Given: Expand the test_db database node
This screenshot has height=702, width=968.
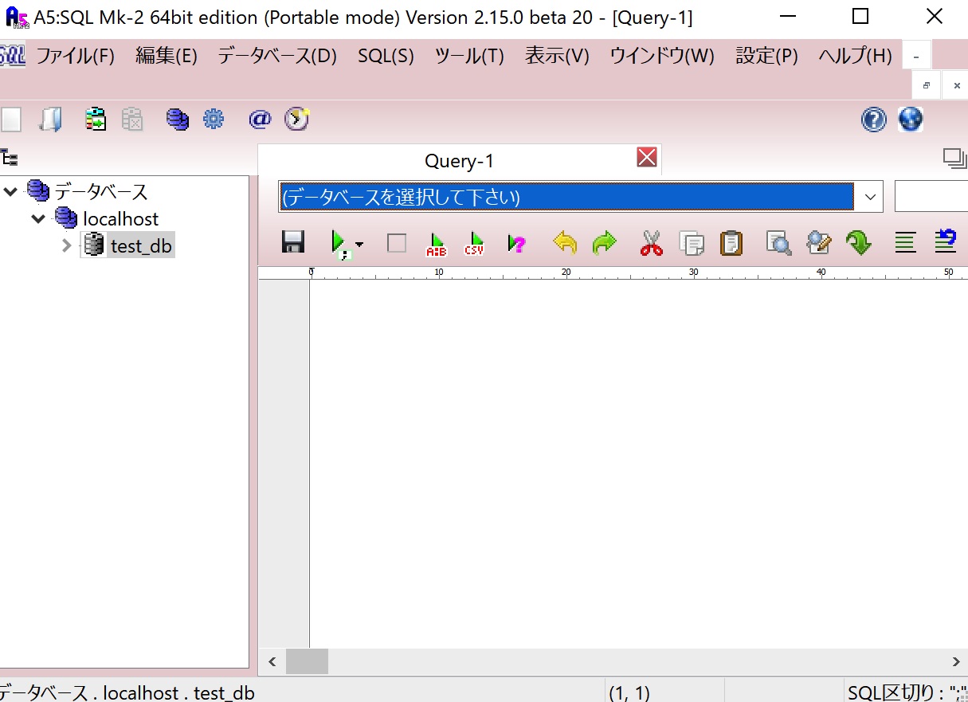Looking at the screenshot, I should 66,245.
